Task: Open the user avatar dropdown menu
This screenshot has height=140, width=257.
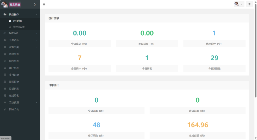Action: point(239,4)
